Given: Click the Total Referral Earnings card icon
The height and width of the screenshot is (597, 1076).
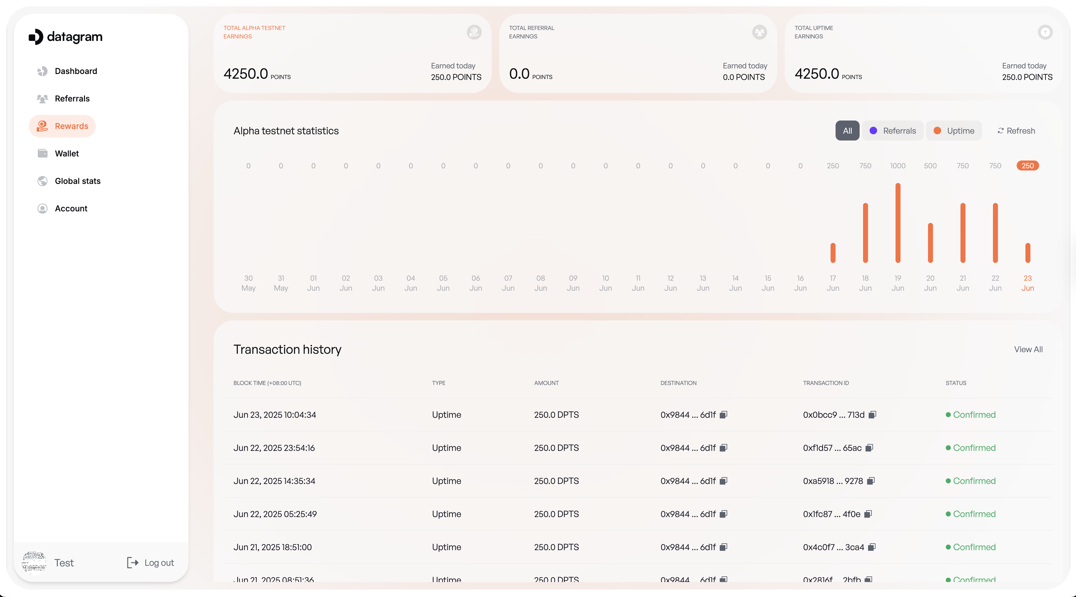Looking at the screenshot, I should coord(759,32).
